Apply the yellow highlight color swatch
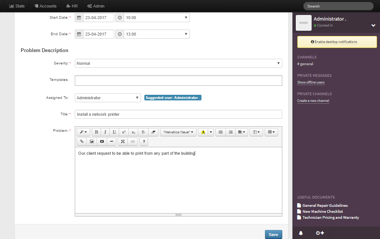 pyautogui.click(x=203, y=132)
